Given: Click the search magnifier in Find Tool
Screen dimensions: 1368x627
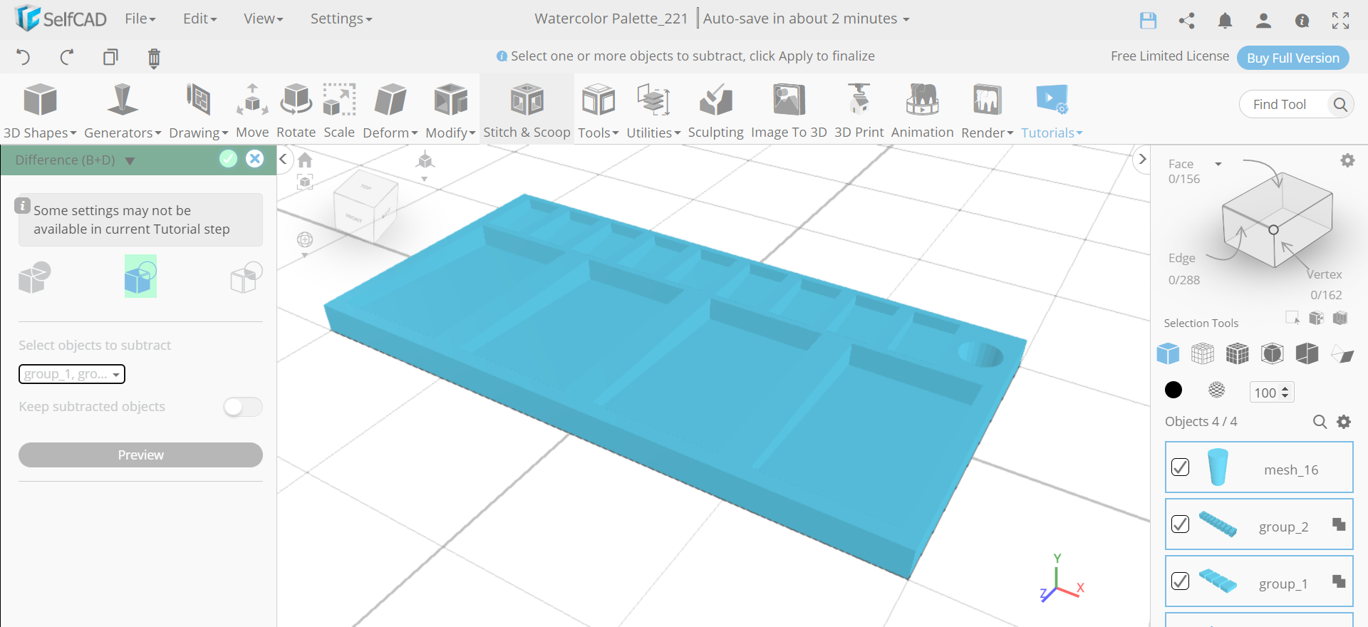Looking at the screenshot, I should 1340,105.
